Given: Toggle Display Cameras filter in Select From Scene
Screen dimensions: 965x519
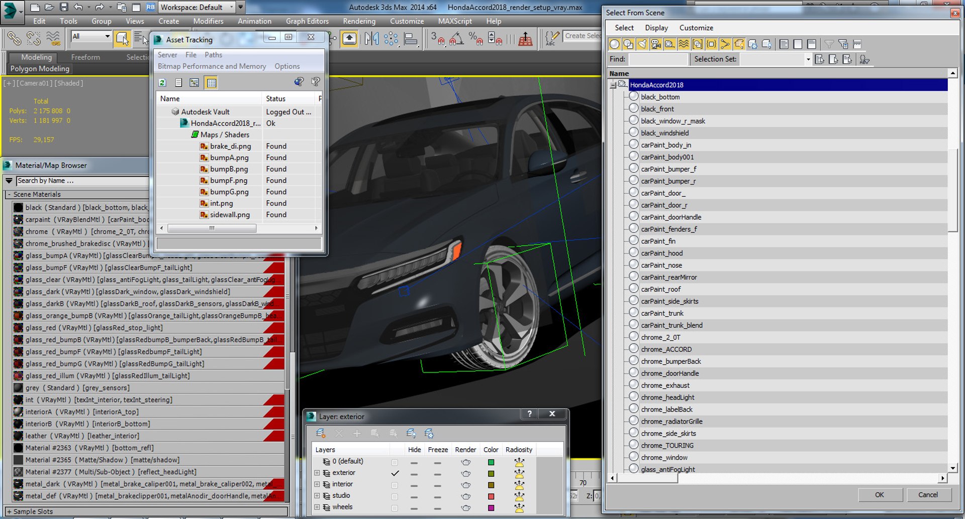Looking at the screenshot, I should [x=656, y=44].
